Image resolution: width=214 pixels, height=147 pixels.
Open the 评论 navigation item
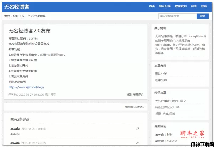click(x=194, y=6)
